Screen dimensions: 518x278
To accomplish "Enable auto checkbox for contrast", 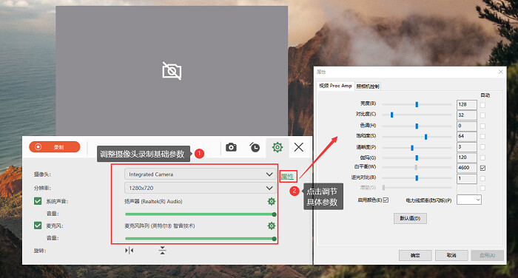I will click(x=482, y=115).
